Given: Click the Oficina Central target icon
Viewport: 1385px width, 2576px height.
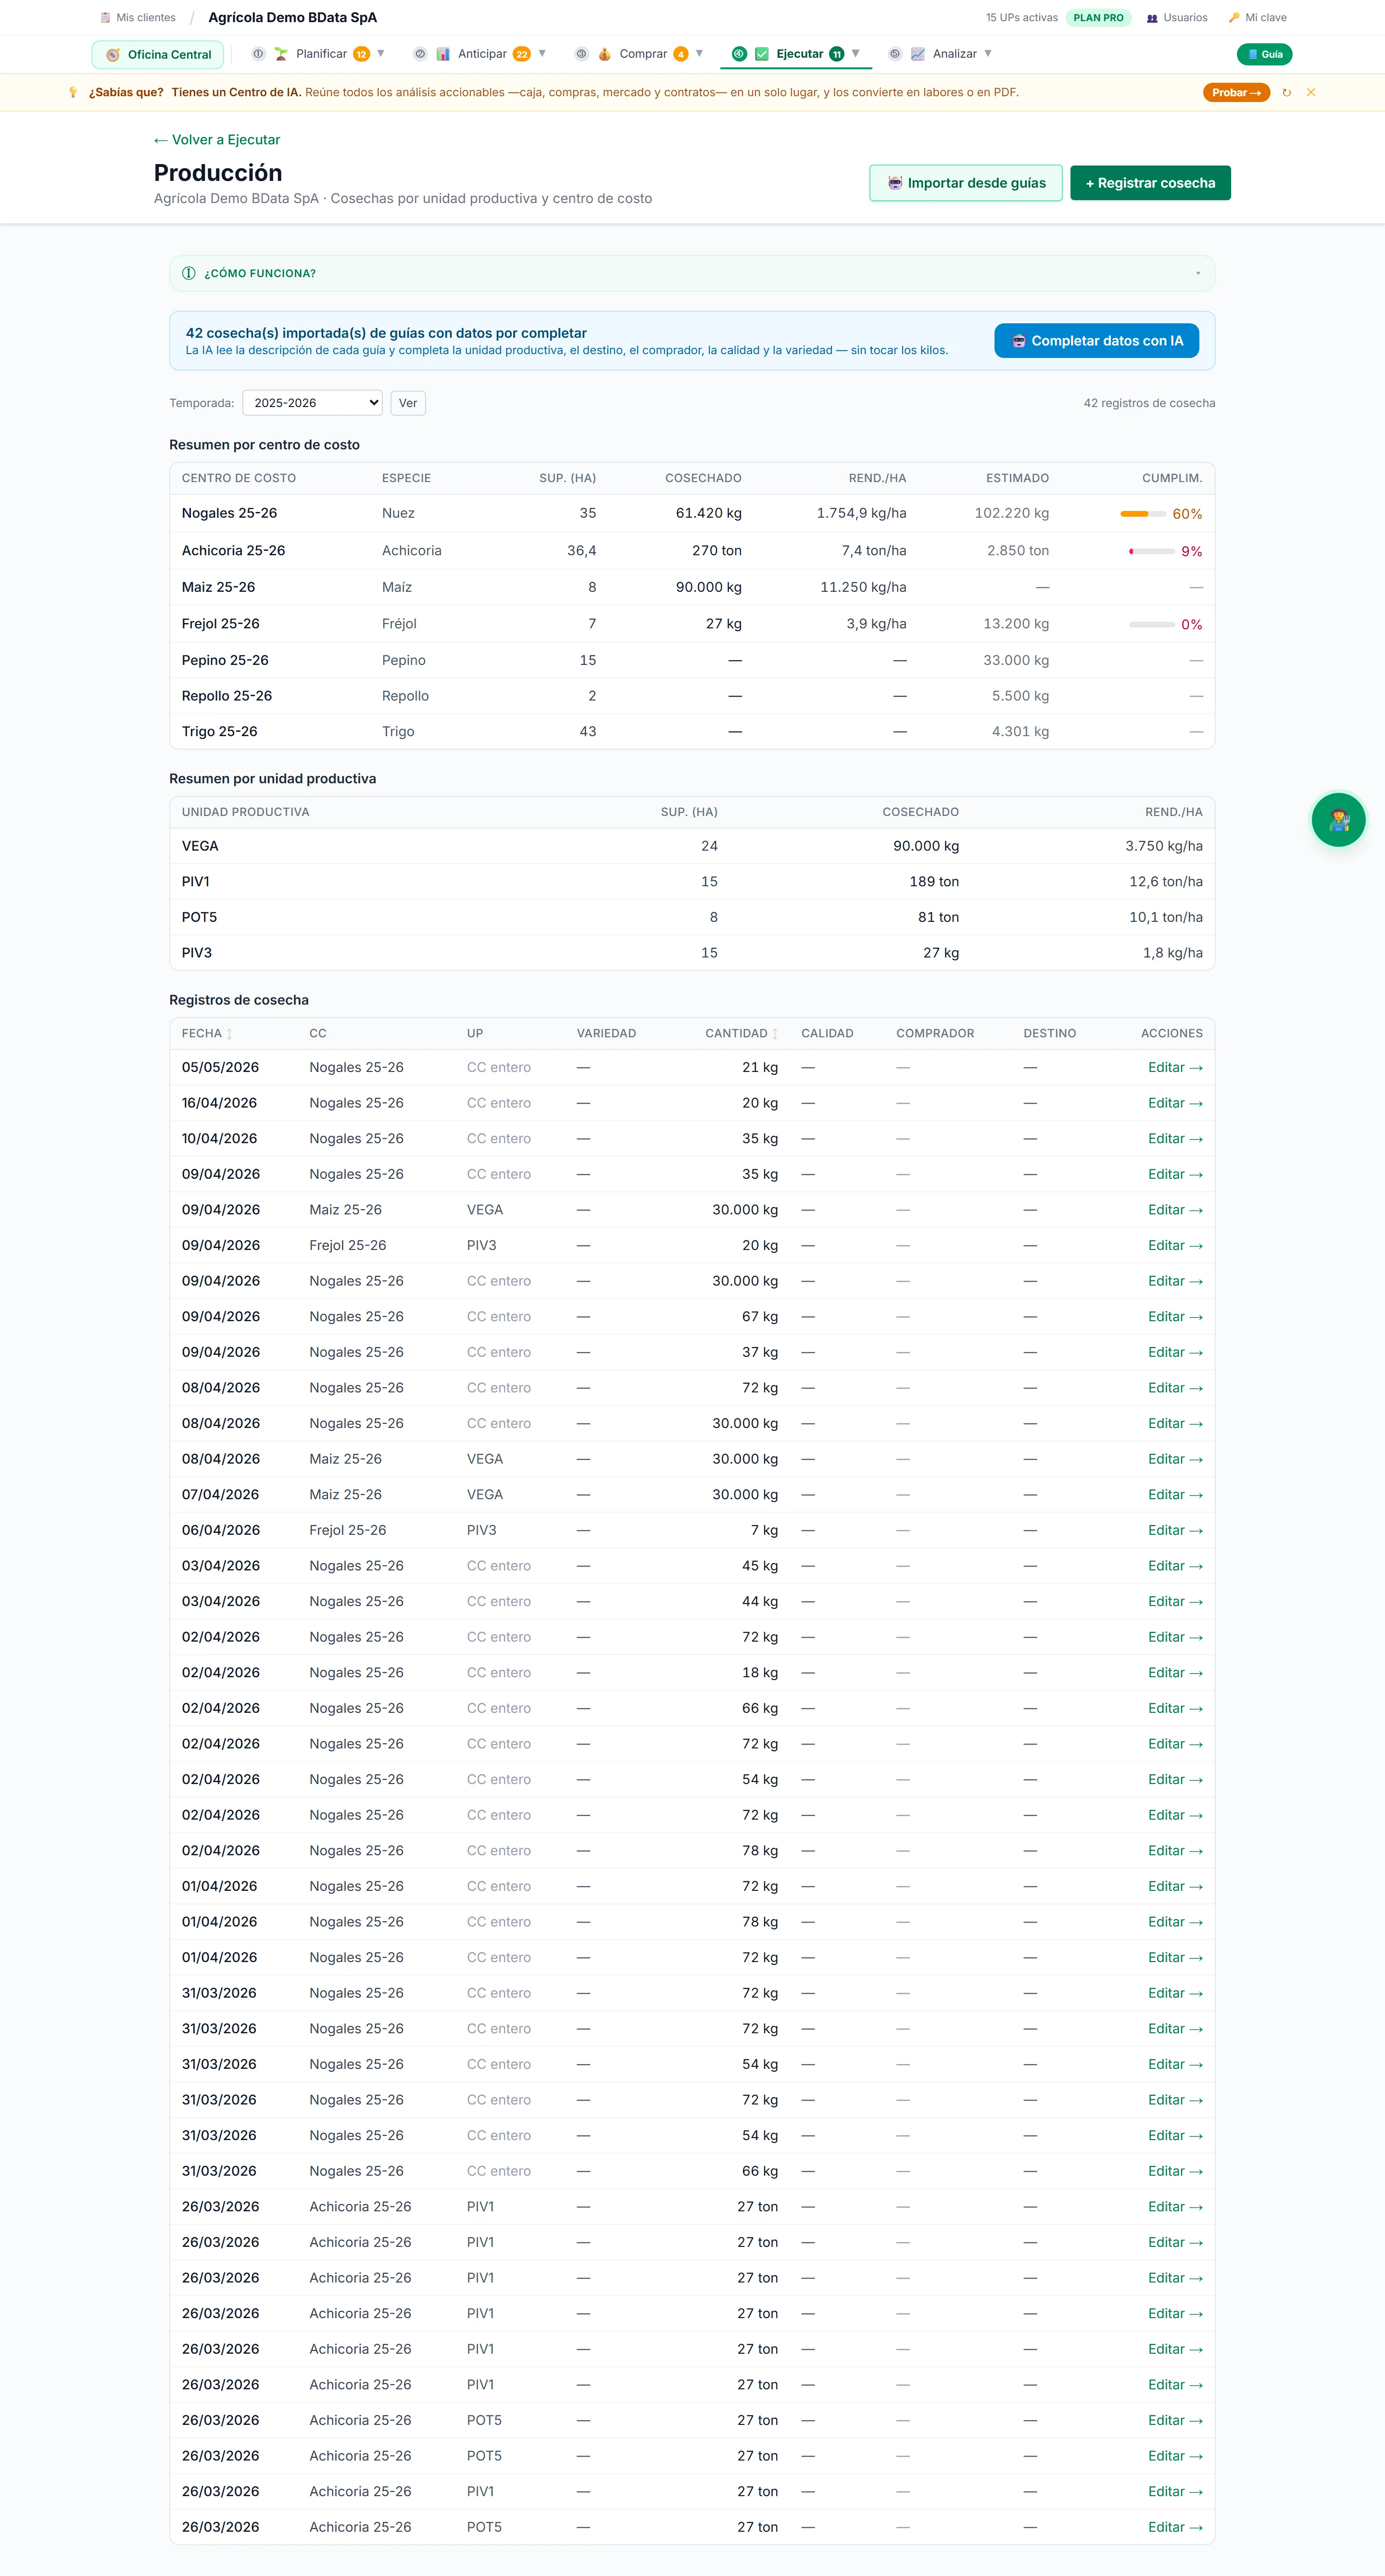Looking at the screenshot, I should (113, 55).
